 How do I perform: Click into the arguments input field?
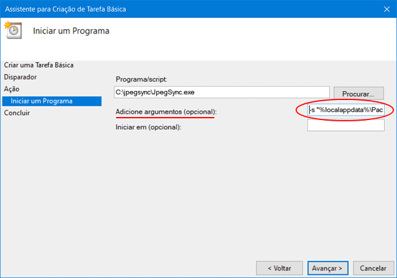click(x=346, y=110)
